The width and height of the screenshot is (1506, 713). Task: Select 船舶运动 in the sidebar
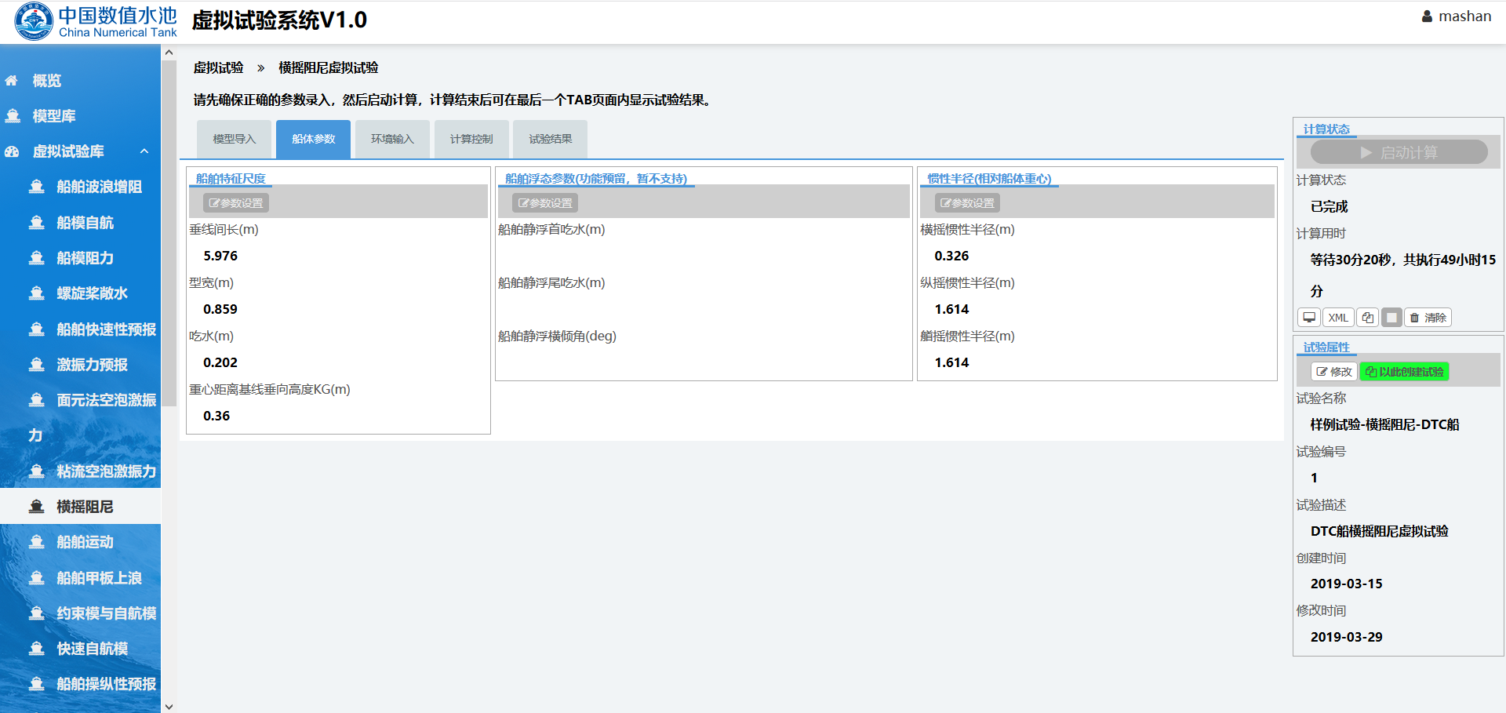pyautogui.click(x=85, y=542)
